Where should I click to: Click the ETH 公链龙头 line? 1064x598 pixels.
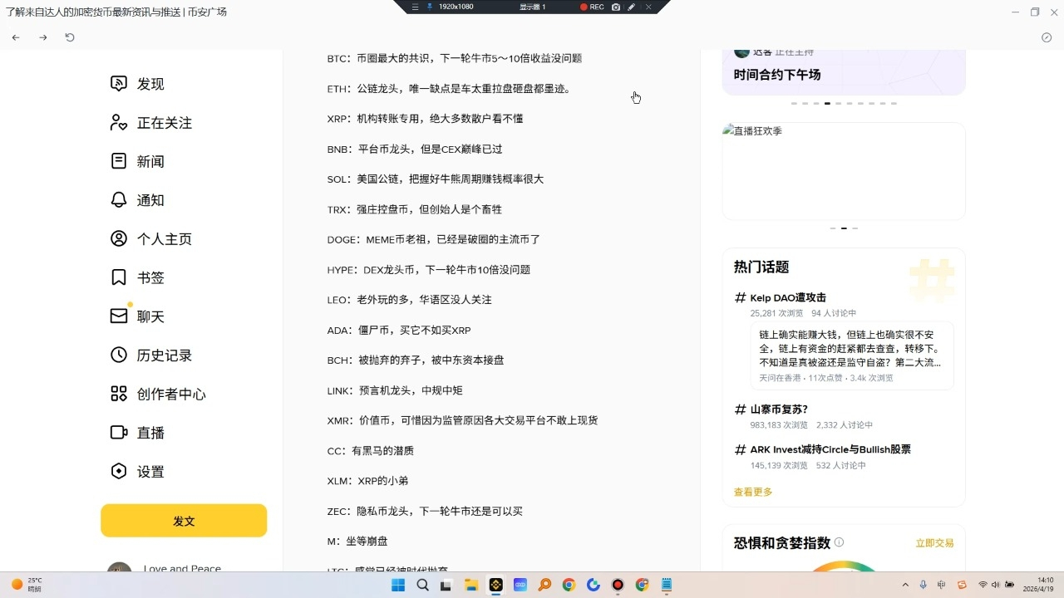pos(449,89)
